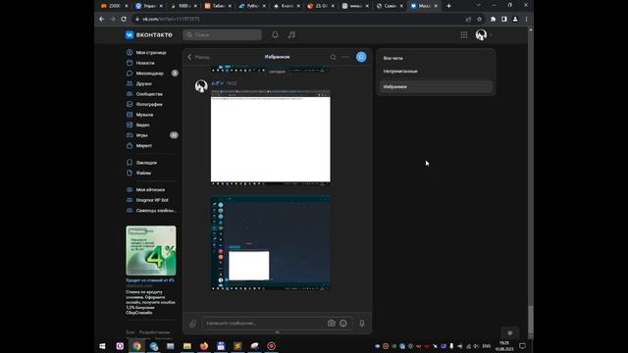The width and height of the screenshot is (628, 353).
Task: Open profile avatar dropdown menu
Action: tap(484, 35)
